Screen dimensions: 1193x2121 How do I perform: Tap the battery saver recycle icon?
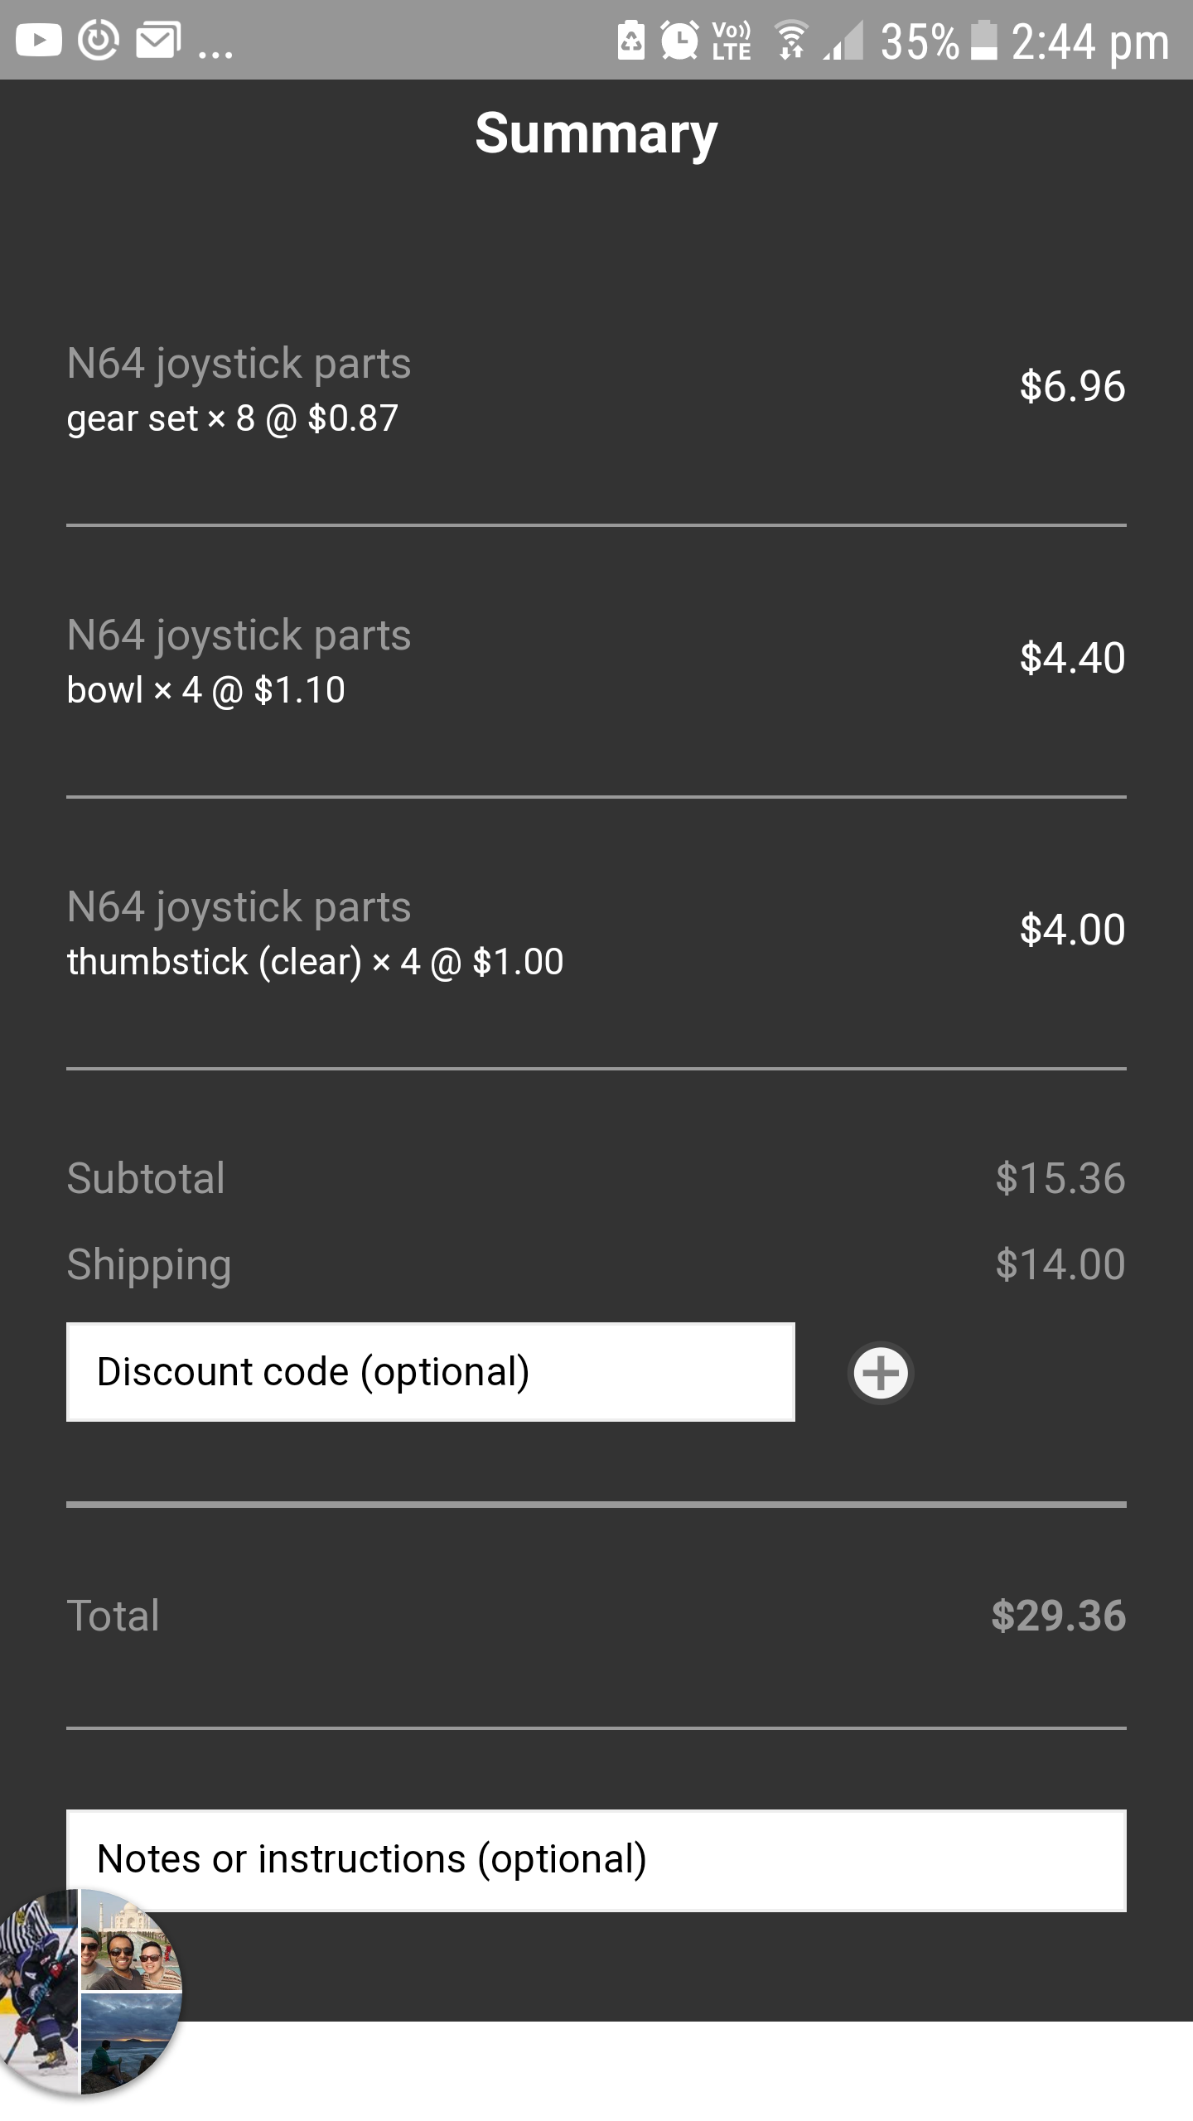coord(631,41)
